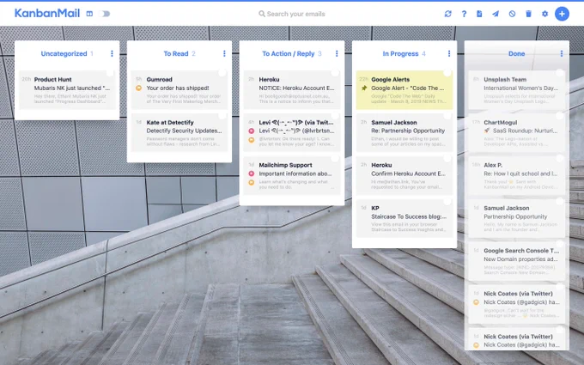Image resolution: width=584 pixels, height=365 pixels.
Task: Select the Google Alerts email circle
Action: click(447, 73)
